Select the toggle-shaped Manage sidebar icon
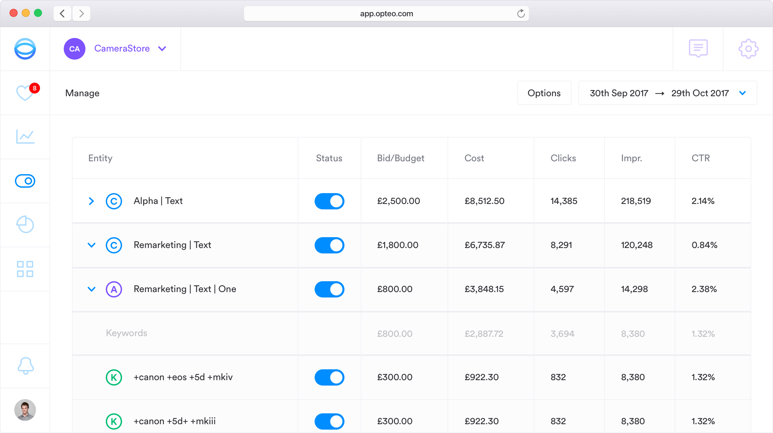Viewport: 773px width, 433px height. point(25,181)
